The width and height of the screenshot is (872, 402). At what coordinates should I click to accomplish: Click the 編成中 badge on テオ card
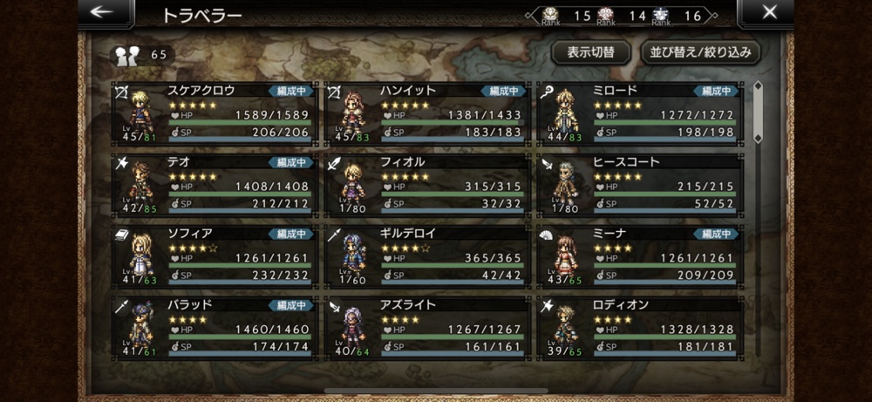(x=291, y=162)
